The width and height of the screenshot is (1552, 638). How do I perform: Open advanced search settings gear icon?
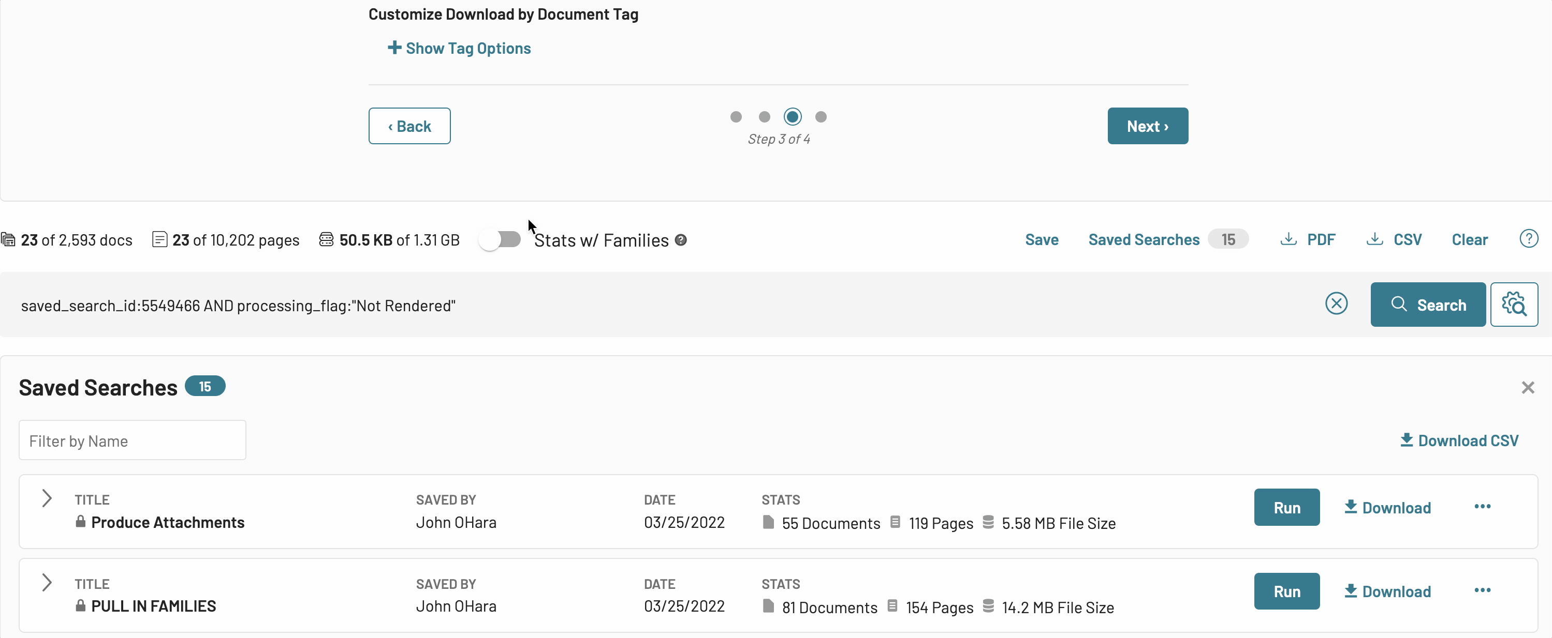coord(1514,305)
